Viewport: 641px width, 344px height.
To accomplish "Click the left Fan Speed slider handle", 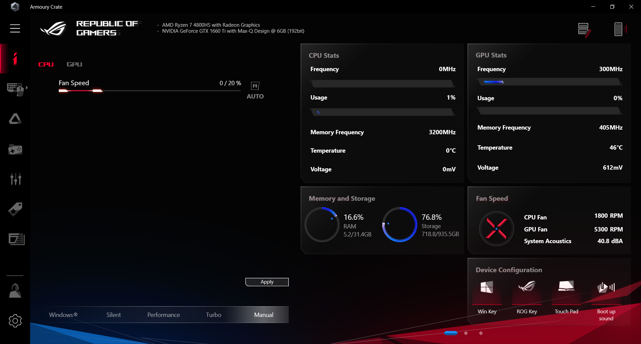I will point(63,91).
